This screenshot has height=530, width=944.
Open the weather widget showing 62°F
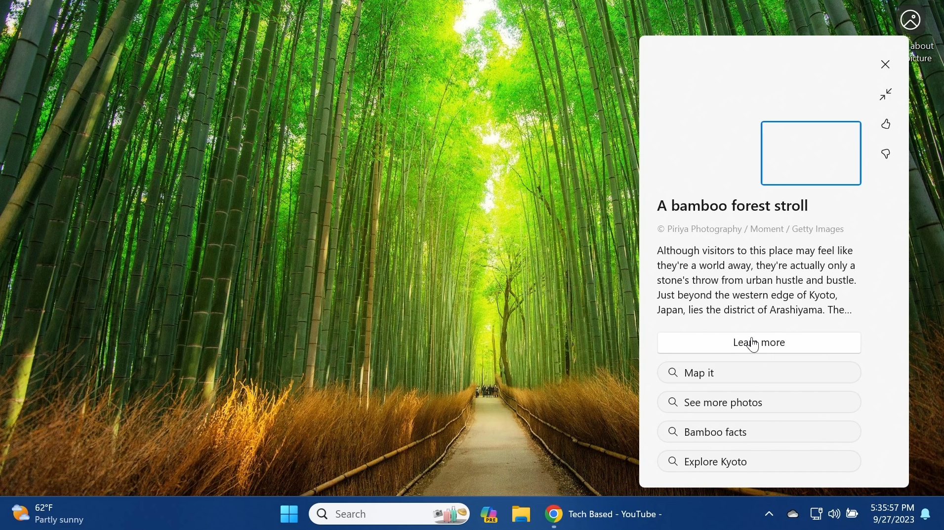click(48, 514)
